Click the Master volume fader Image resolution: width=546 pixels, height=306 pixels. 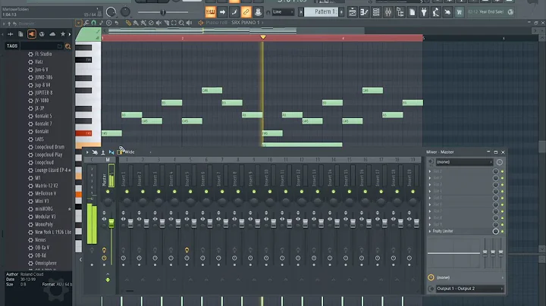point(111,223)
